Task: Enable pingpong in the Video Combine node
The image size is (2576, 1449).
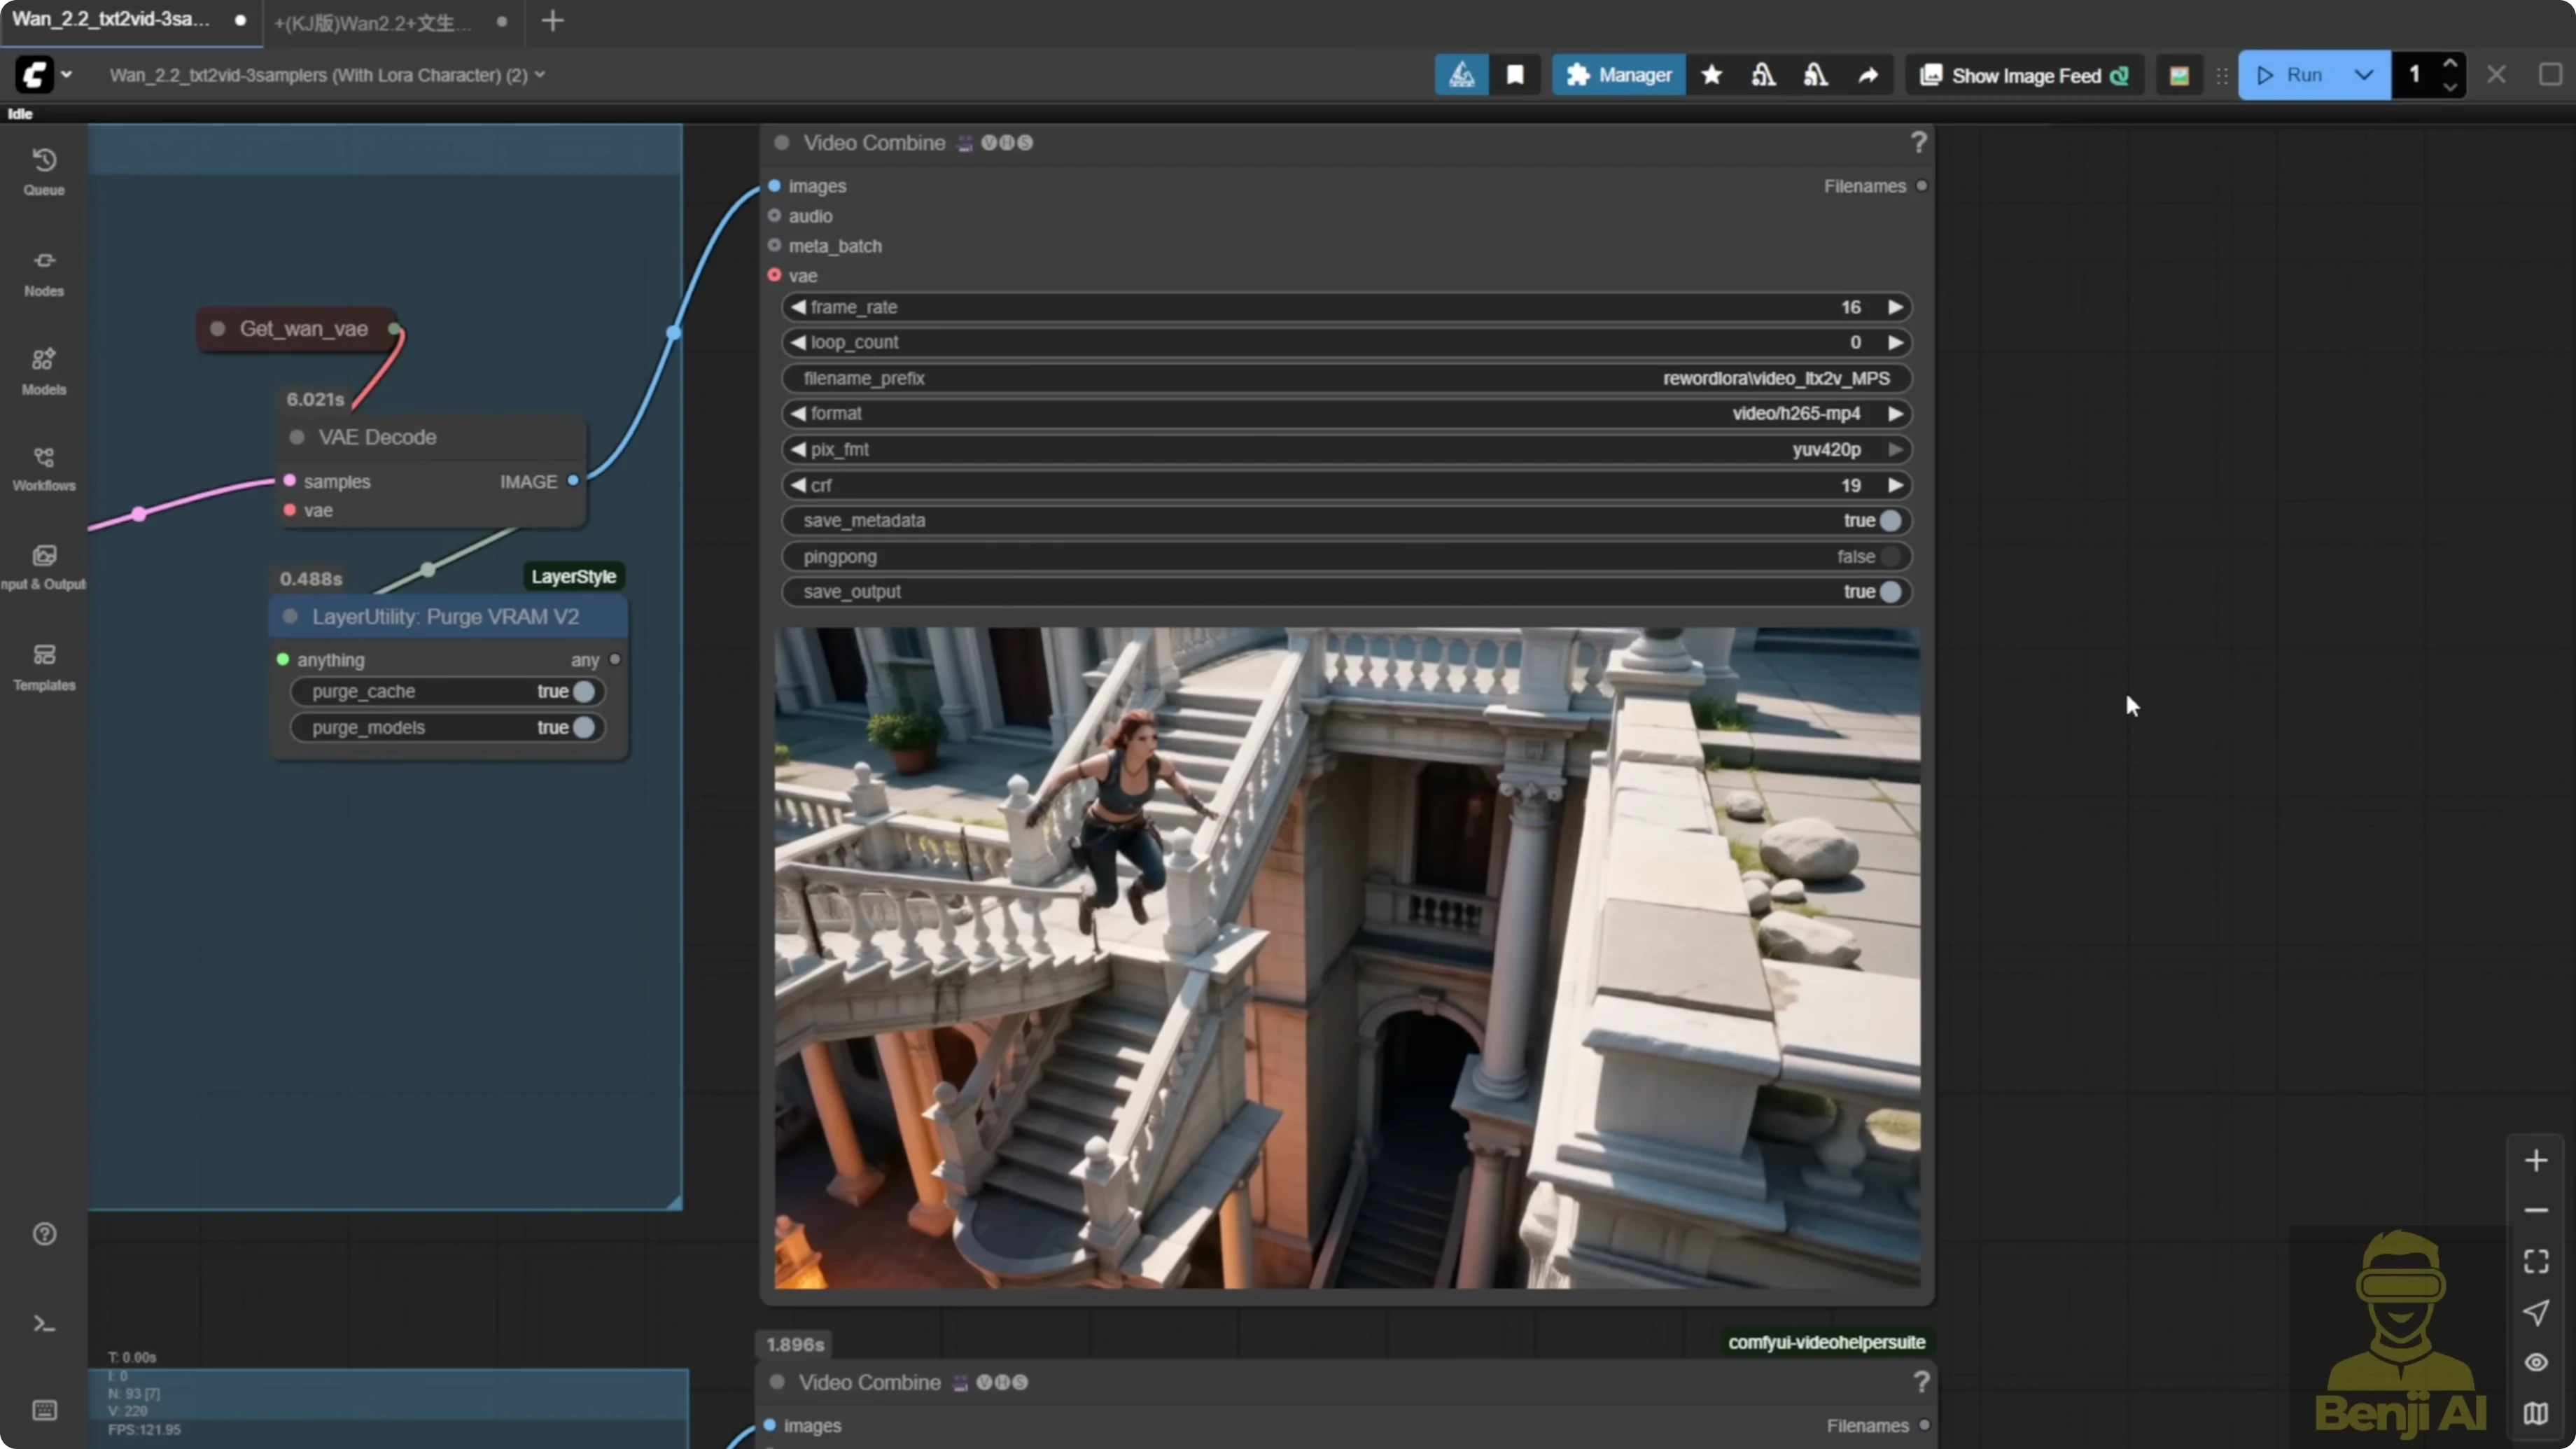Action: pos(1890,556)
